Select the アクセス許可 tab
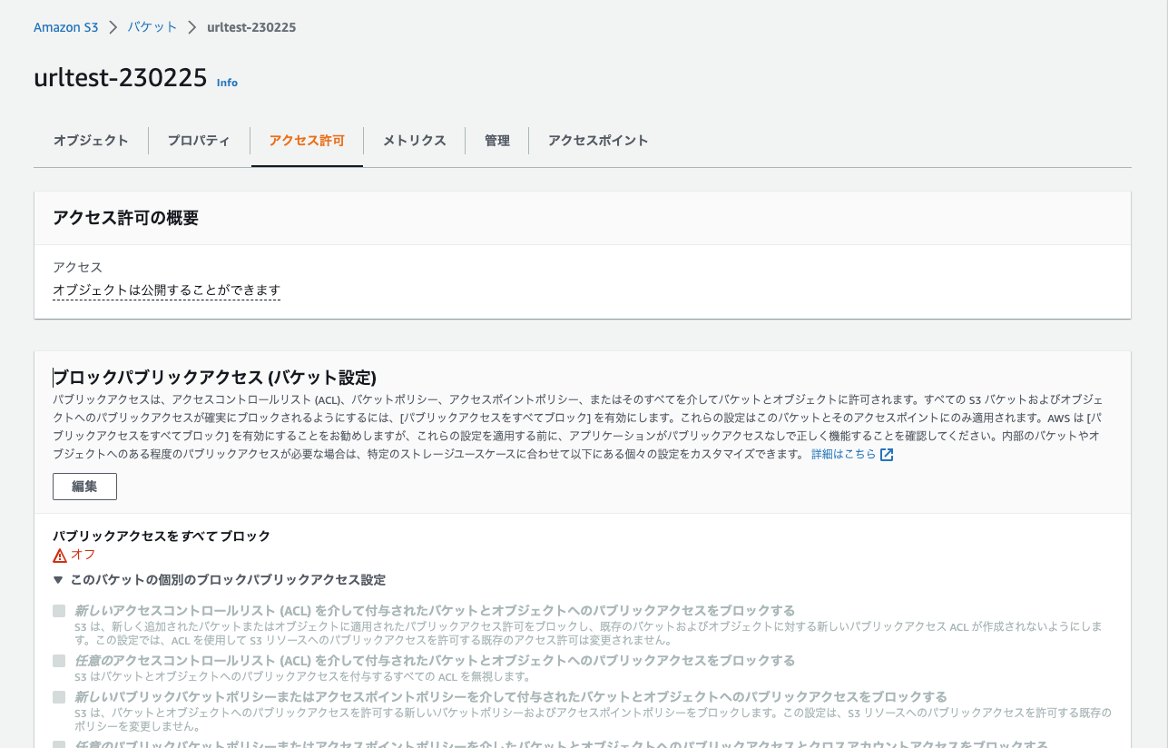The height and width of the screenshot is (748, 1168). click(307, 141)
